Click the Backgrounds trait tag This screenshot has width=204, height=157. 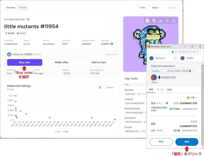[132, 131]
